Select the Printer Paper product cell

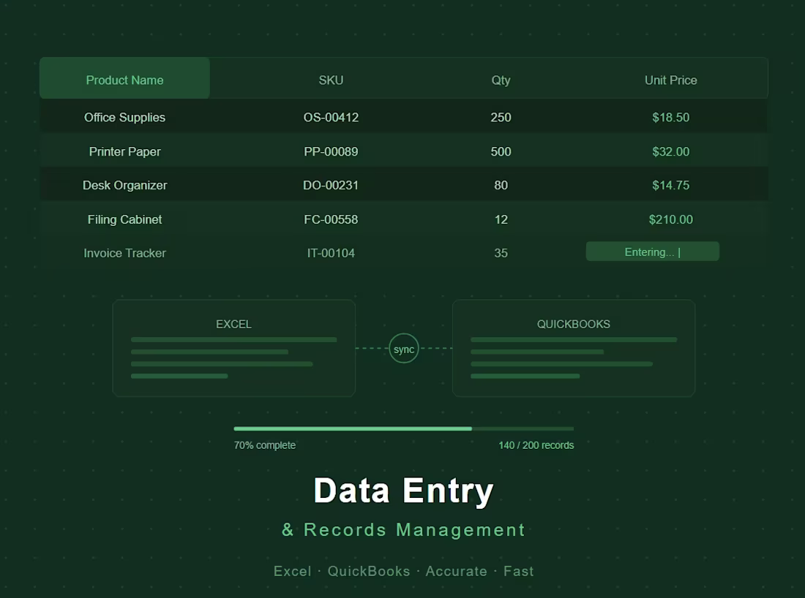point(124,152)
